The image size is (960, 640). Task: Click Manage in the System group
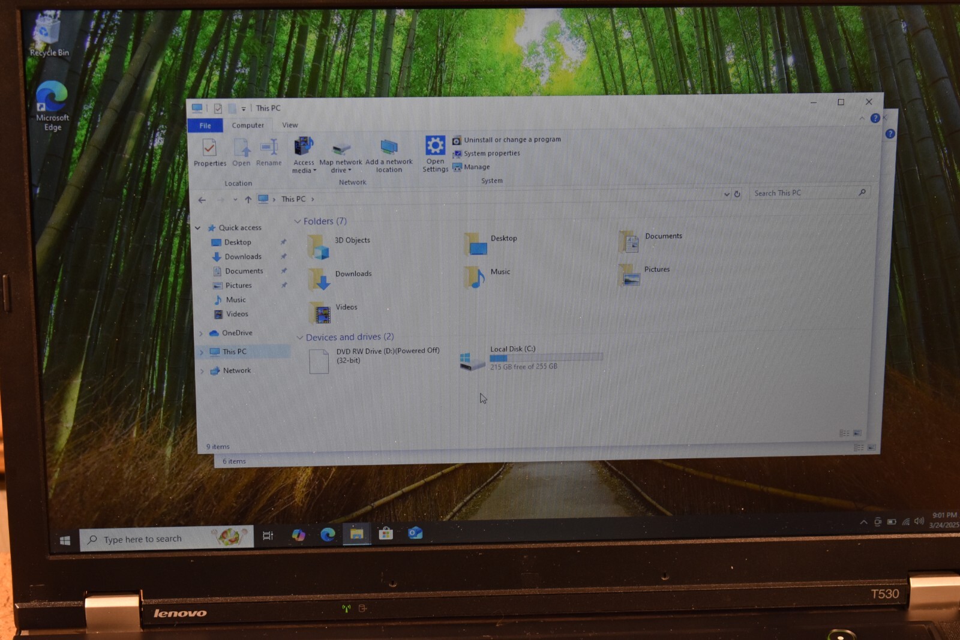(472, 167)
